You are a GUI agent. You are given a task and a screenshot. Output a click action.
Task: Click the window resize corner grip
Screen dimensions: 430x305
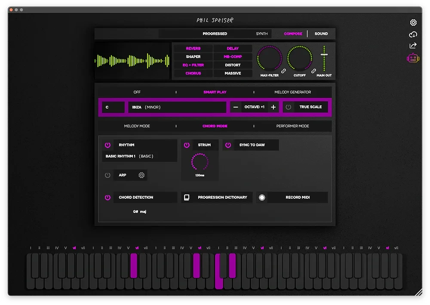(x=418, y=293)
